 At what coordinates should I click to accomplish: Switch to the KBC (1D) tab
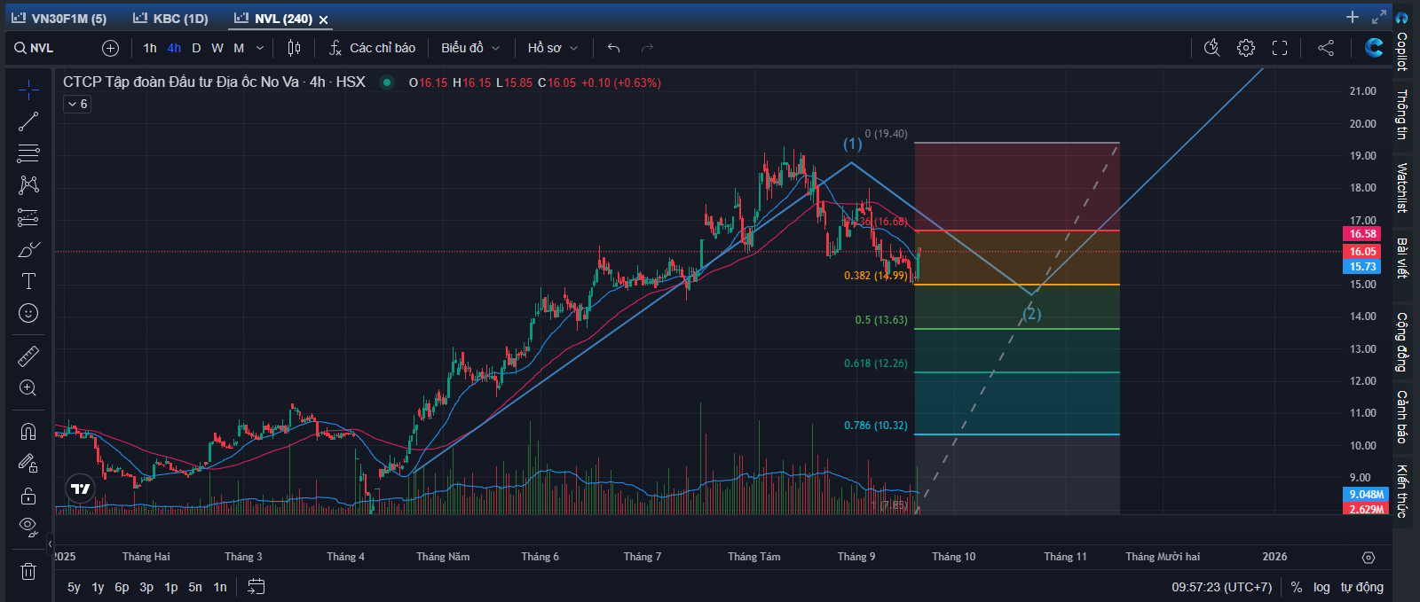(171, 19)
